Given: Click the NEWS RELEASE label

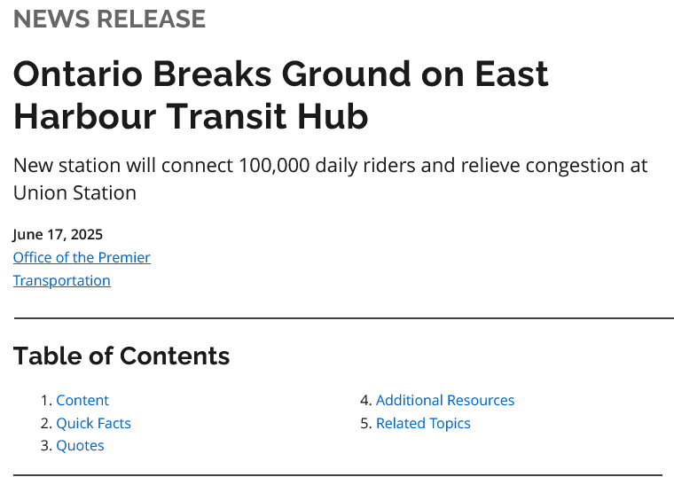Looking at the screenshot, I should (109, 19).
